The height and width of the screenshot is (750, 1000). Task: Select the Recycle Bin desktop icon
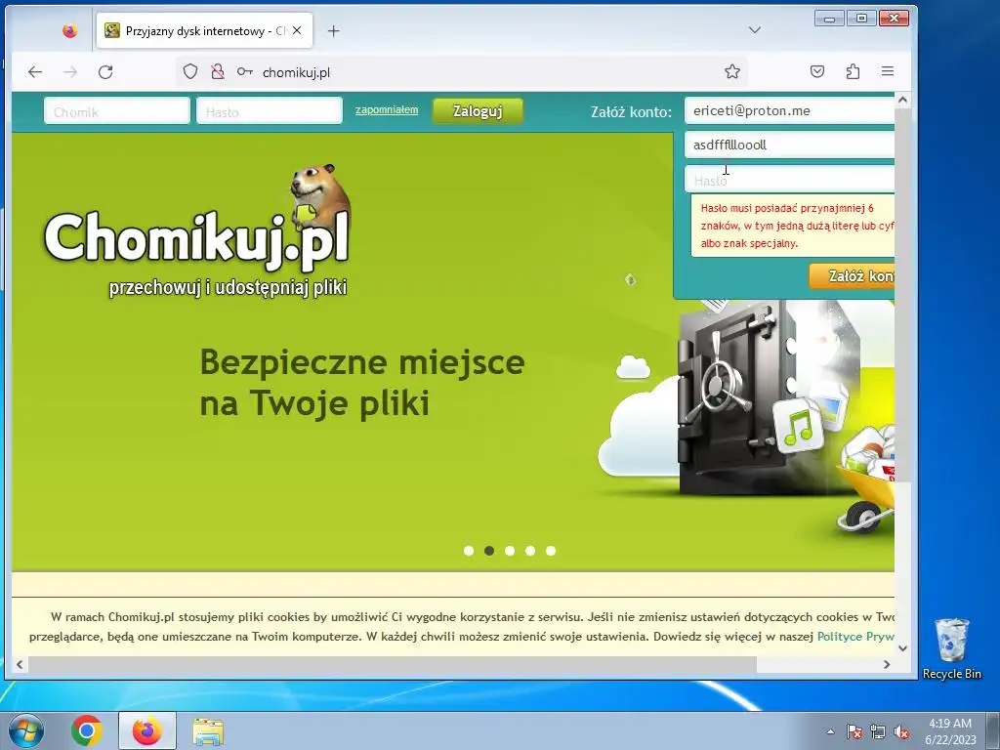[951, 648]
